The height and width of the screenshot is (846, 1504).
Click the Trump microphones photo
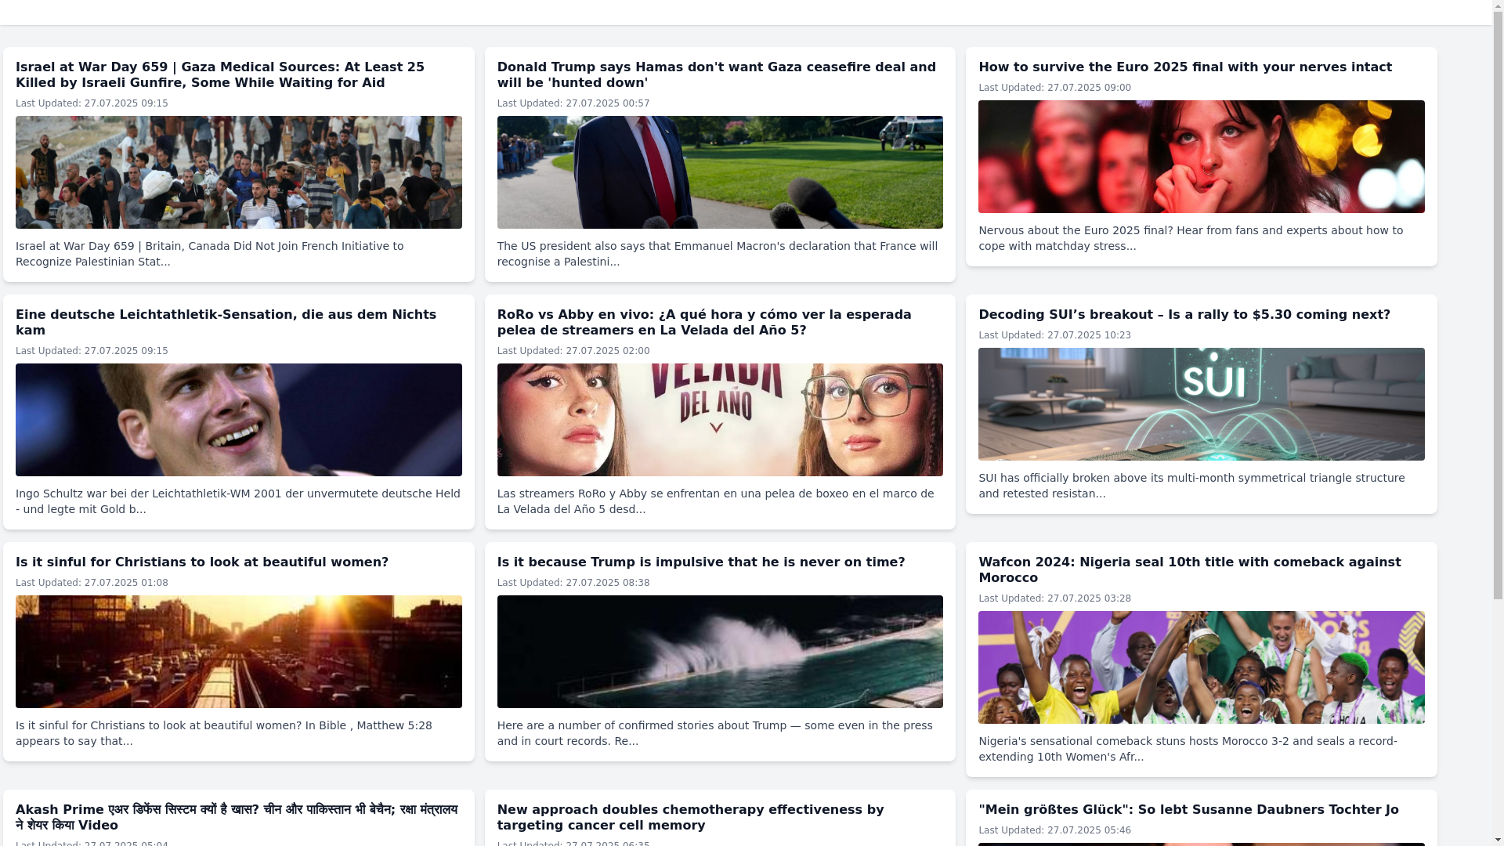point(720,172)
